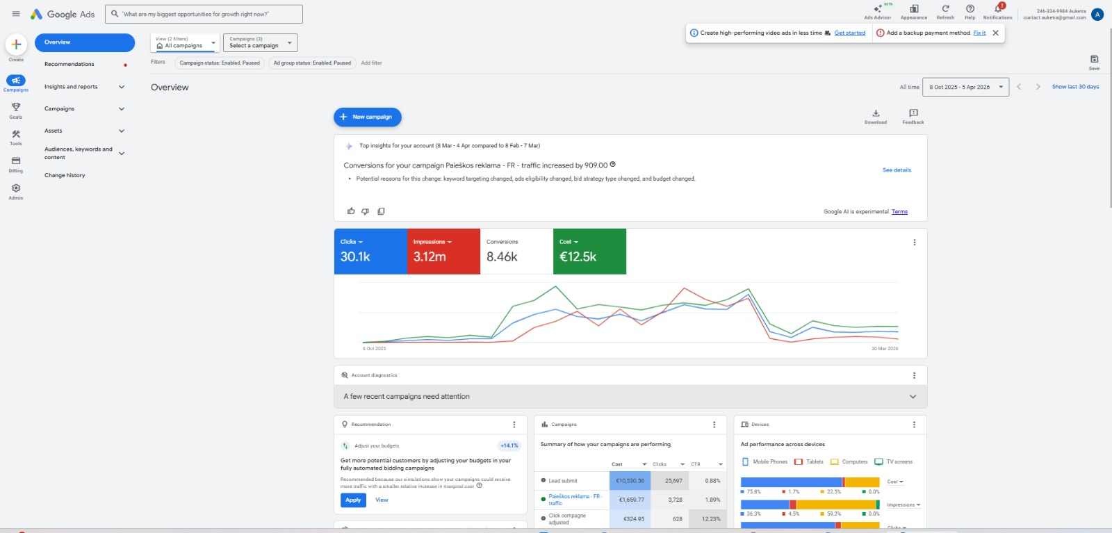Open the Admin gear section
Screen dimensions: 1112x533
pyautogui.click(x=16, y=192)
